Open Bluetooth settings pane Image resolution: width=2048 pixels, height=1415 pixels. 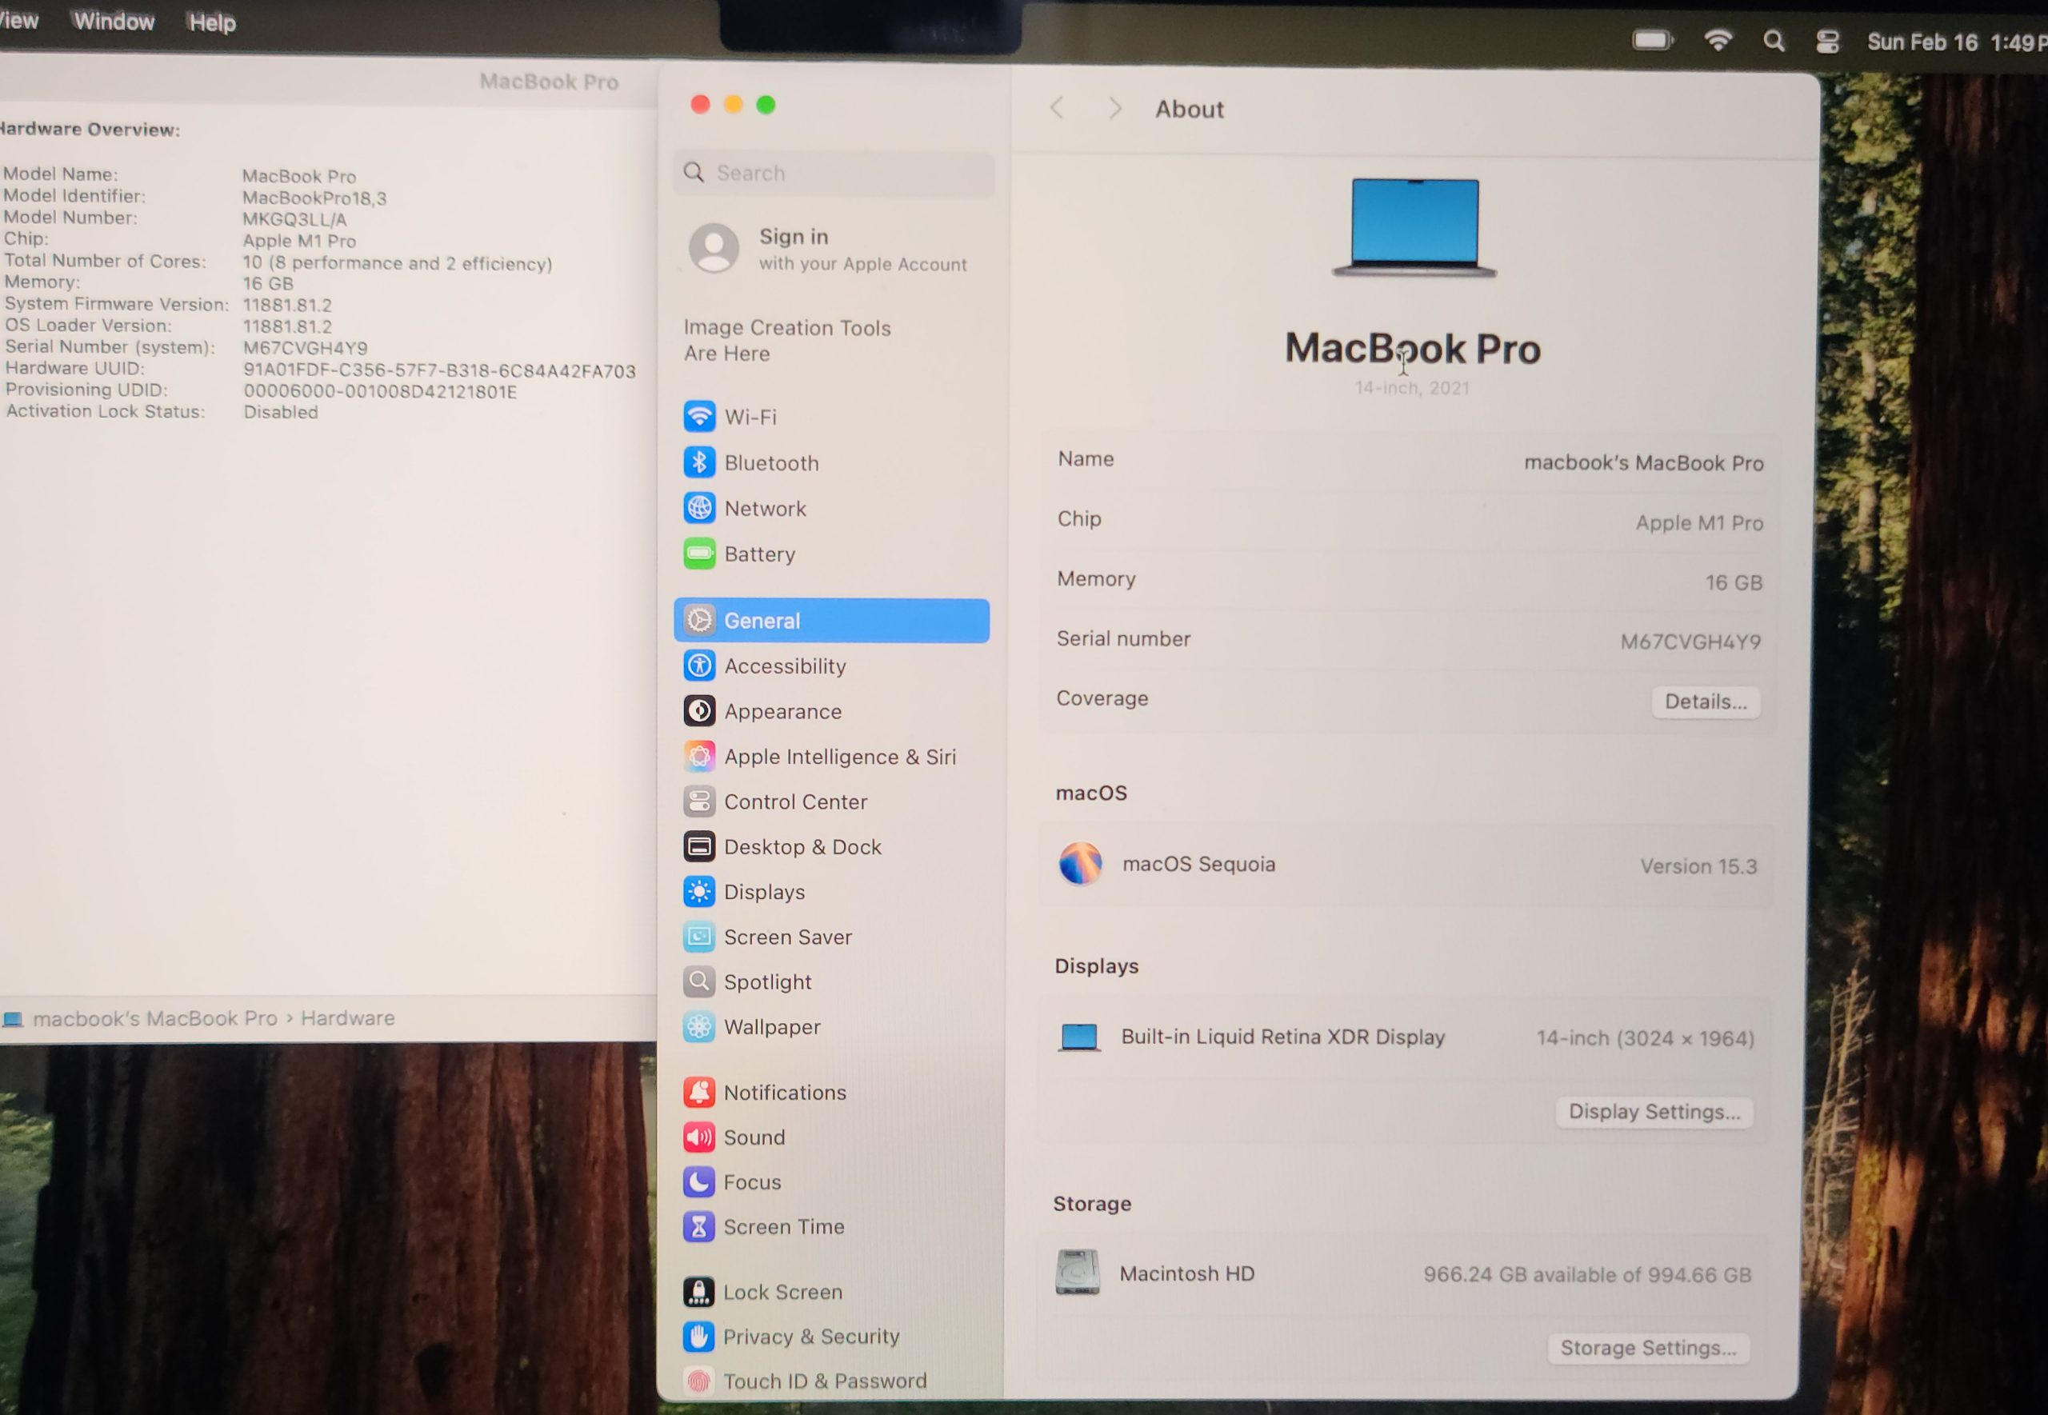pos(770,463)
